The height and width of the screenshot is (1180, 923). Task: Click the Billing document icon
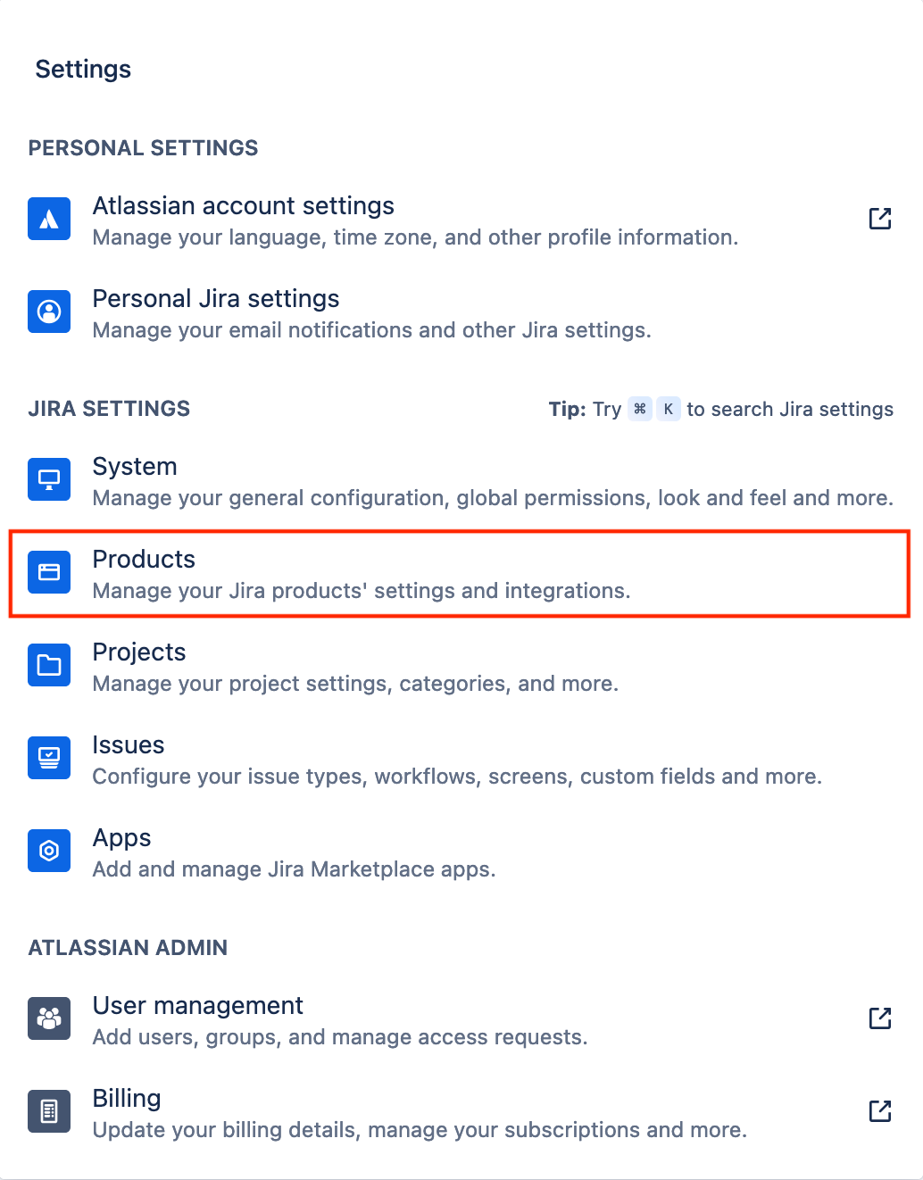click(x=48, y=1111)
